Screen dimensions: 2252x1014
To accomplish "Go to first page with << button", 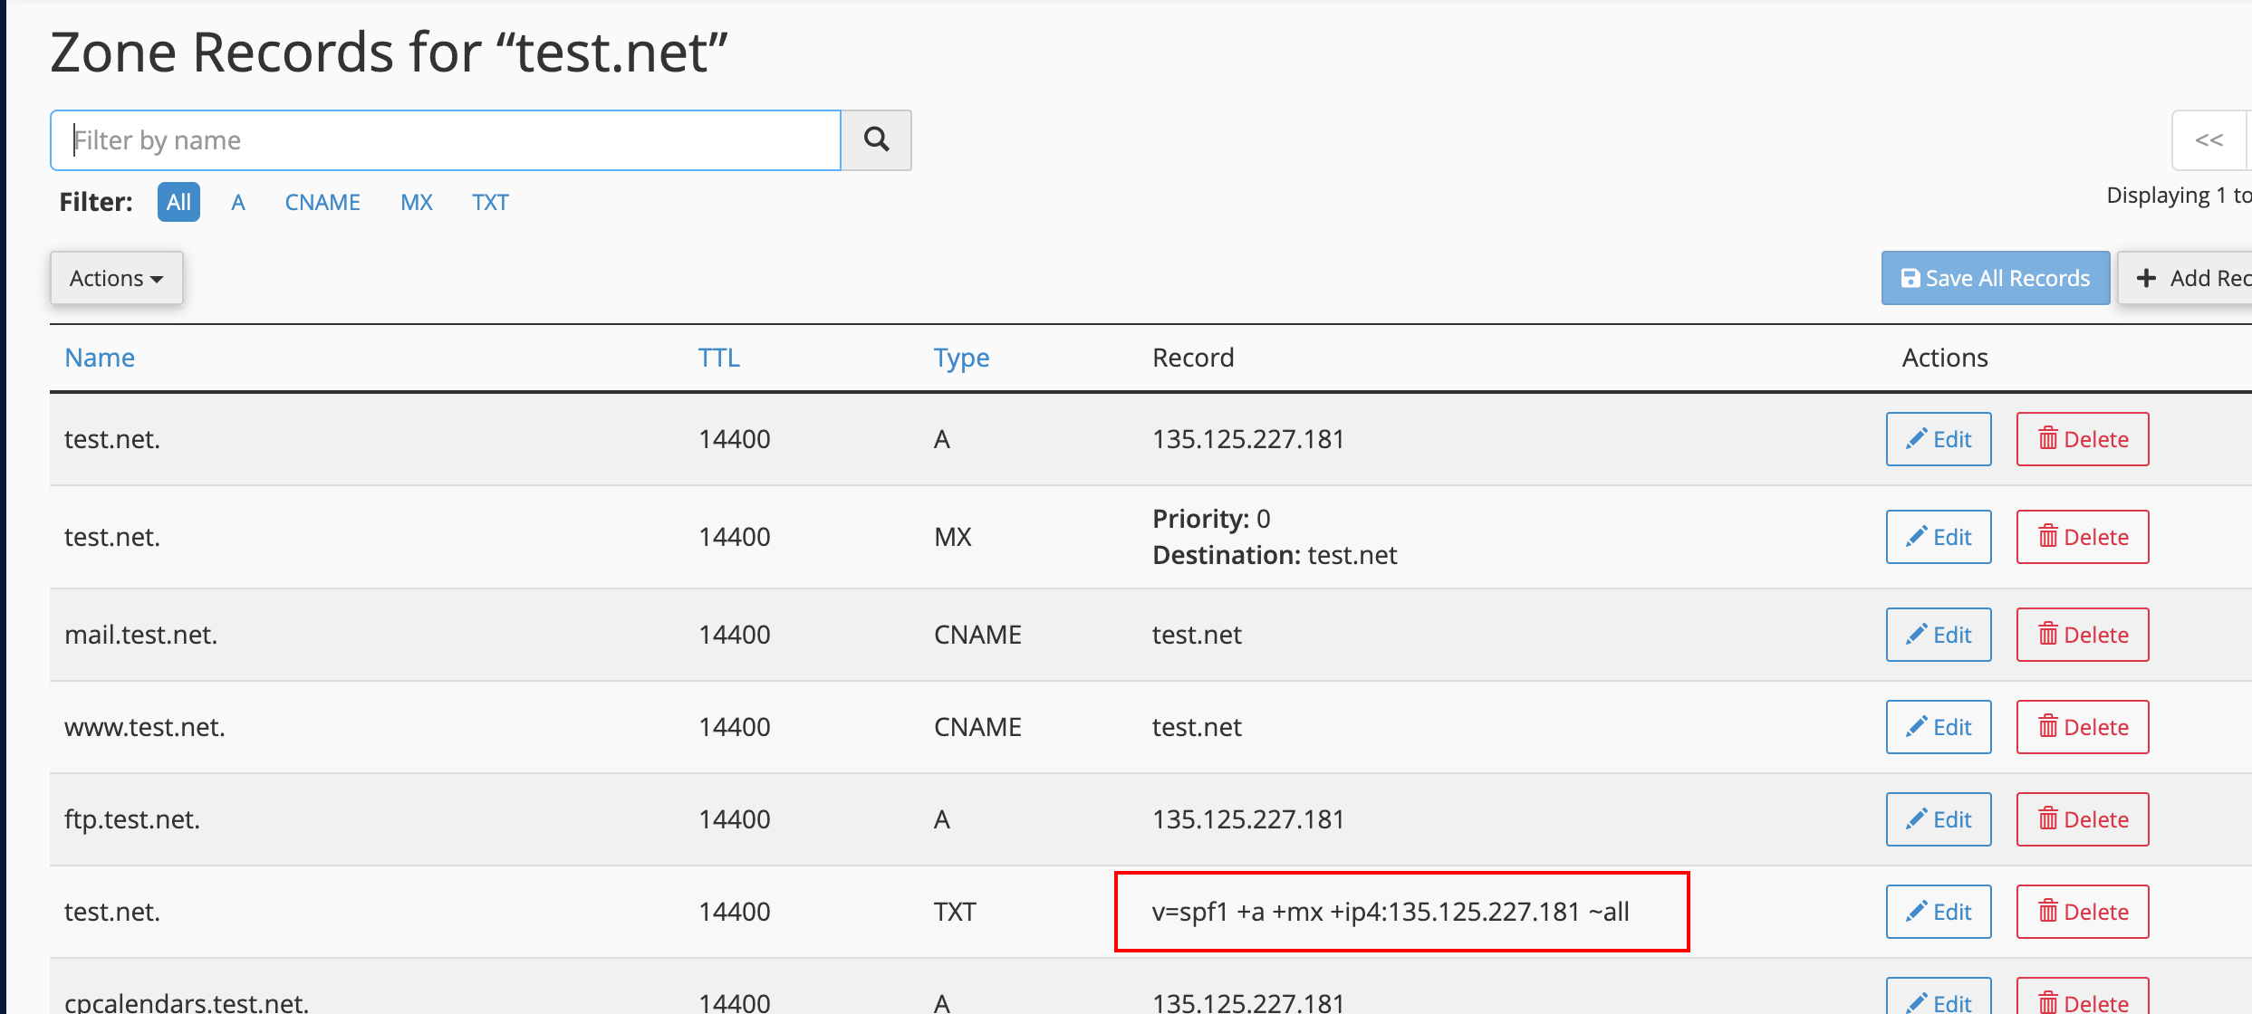I will click(2209, 140).
